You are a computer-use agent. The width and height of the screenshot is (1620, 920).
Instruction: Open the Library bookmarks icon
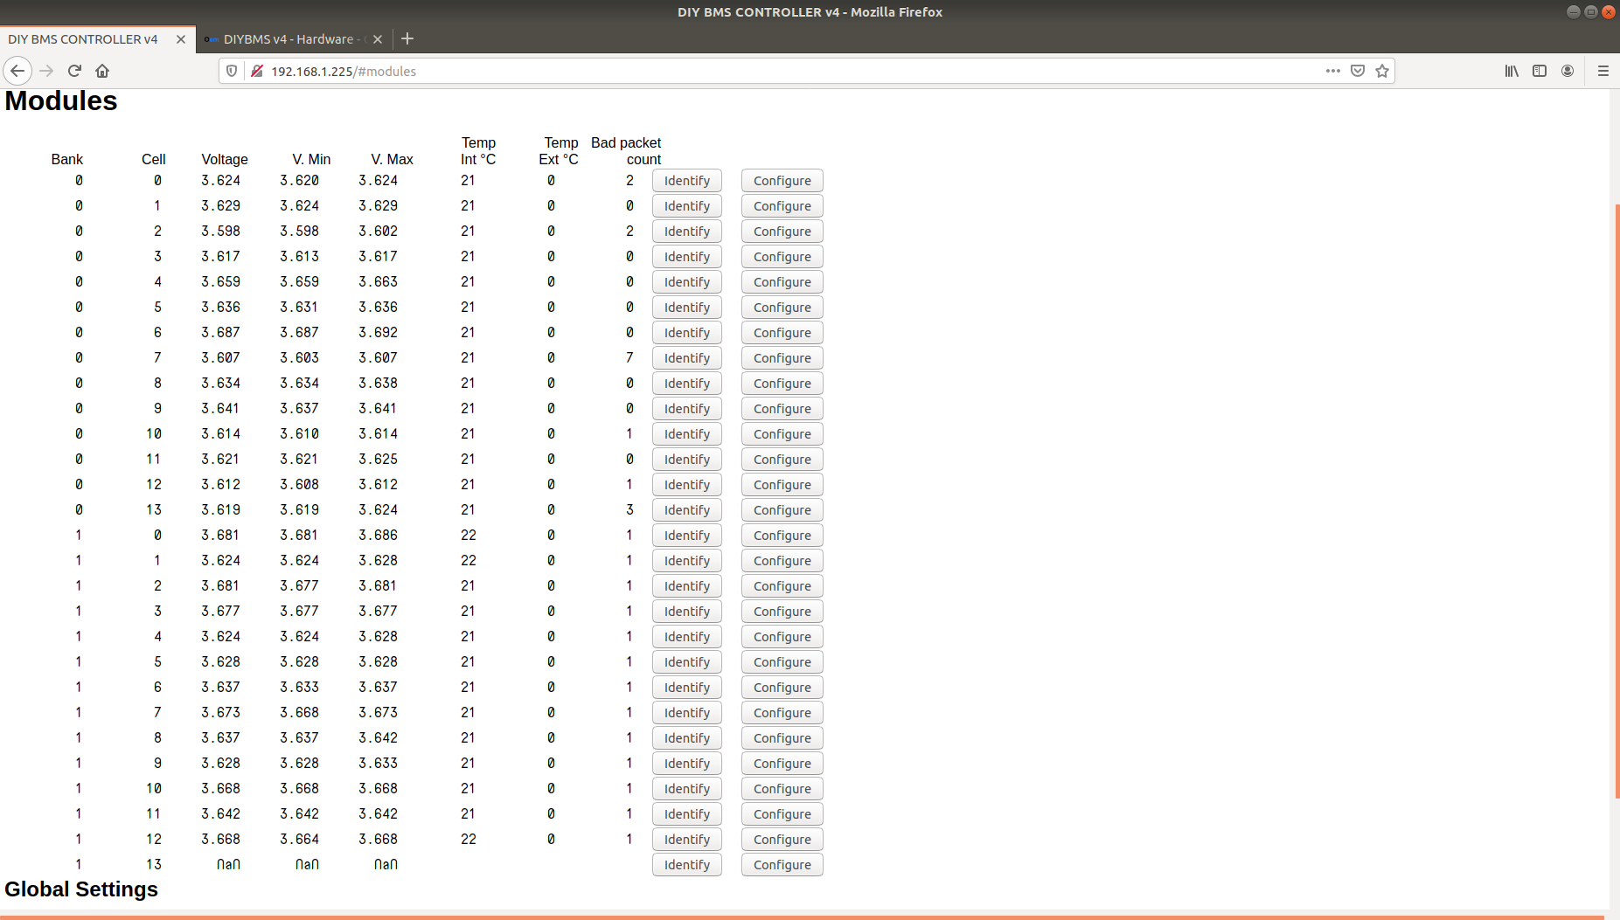pos(1511,71)
